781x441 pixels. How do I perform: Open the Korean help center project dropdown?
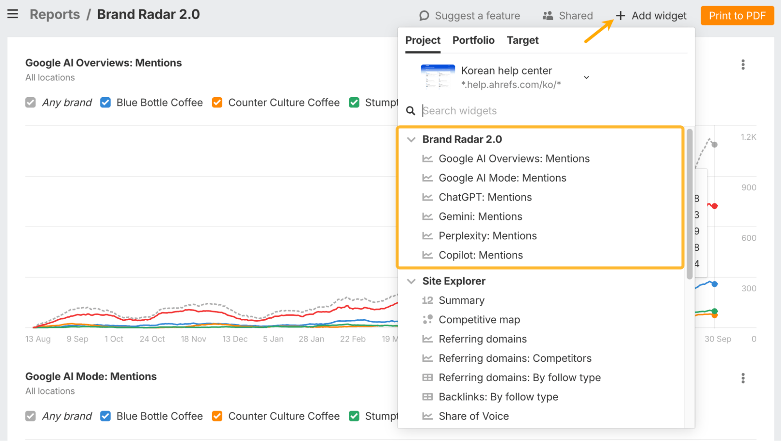(x=586, y=77)
